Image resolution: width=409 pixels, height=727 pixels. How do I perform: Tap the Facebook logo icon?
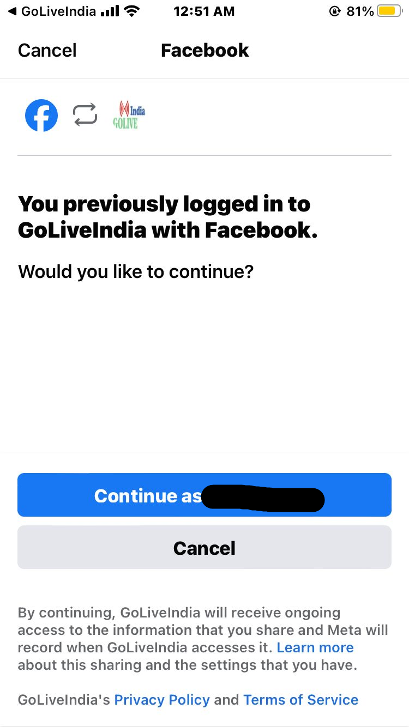tap(41, 116)
